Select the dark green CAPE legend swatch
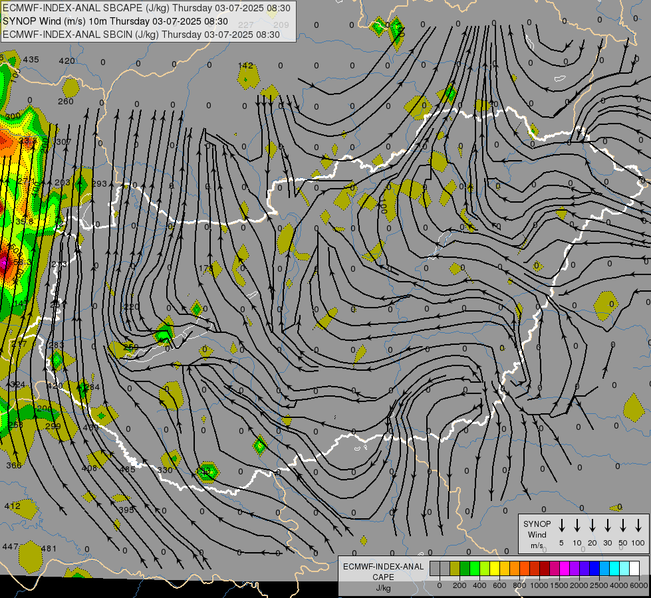Image resolution: width=651 pixels, height=598 pixels. (x=465, y=568)
